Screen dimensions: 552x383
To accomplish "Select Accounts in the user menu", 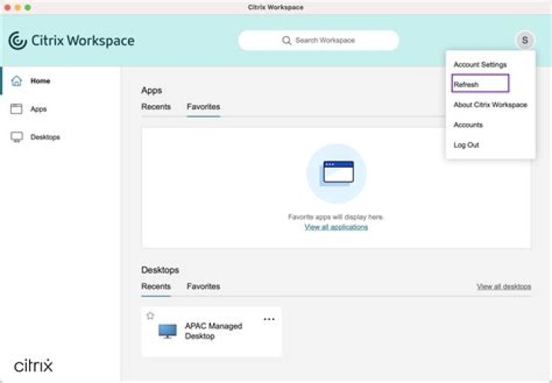I will click(x=468, y=125).
